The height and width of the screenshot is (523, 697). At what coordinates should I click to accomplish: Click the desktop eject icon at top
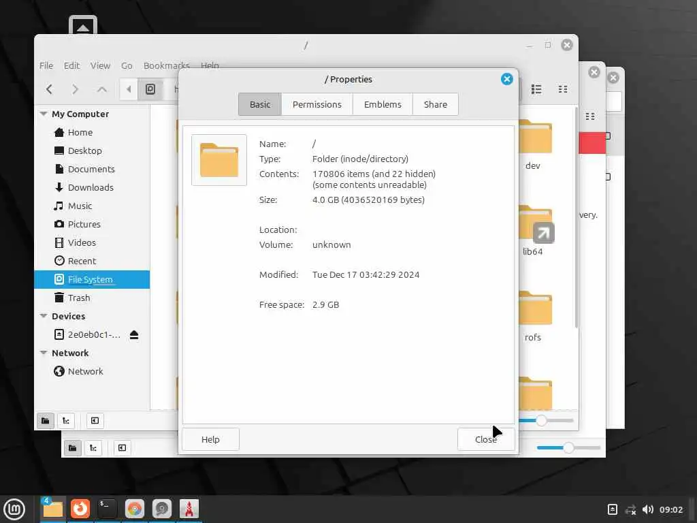click(82, 25)
